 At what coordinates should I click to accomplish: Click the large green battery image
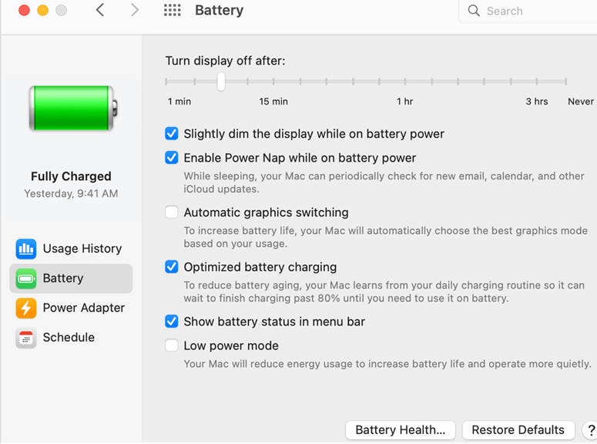coord(73,108)
